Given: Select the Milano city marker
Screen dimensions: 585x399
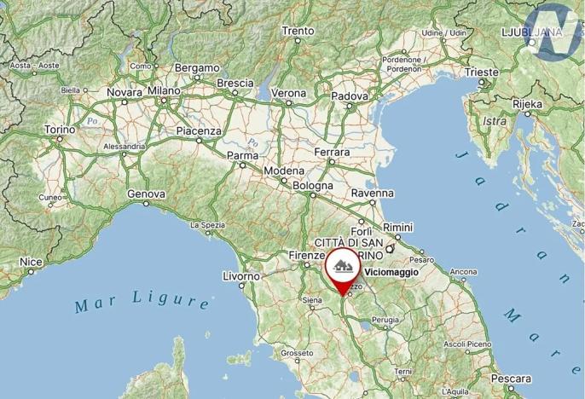Looking at the screenshot, I should [x=164, y=101].
